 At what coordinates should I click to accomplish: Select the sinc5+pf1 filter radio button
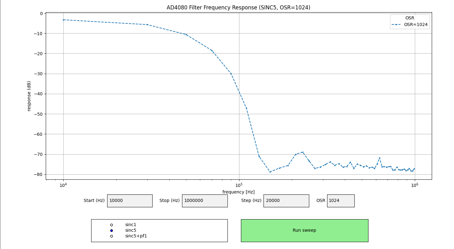[x=112, y=236]
